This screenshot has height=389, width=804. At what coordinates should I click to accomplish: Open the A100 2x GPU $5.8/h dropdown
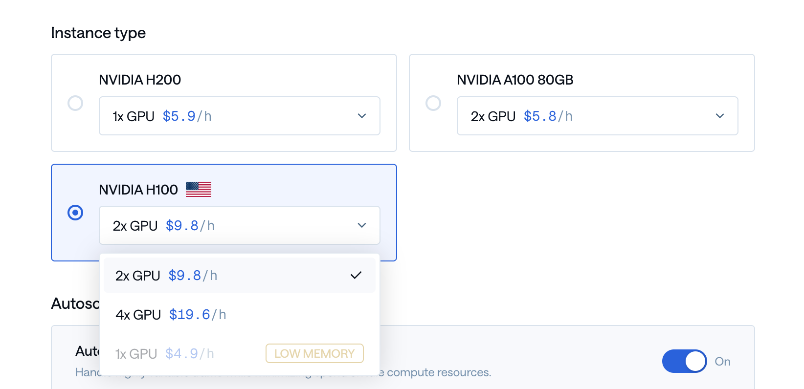[598, 116]
